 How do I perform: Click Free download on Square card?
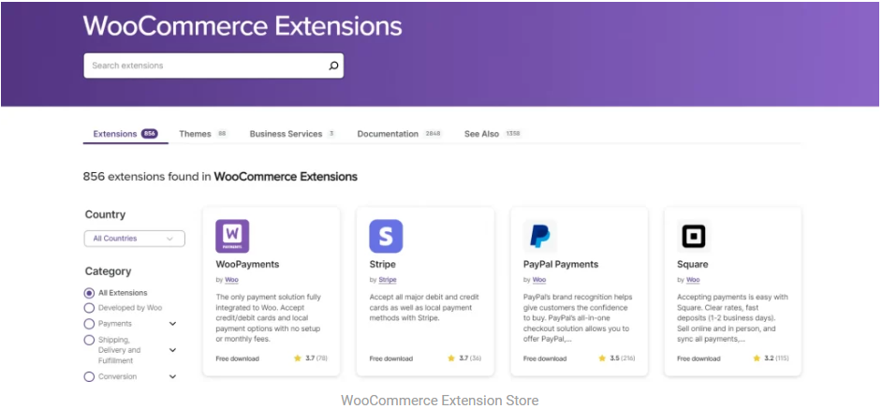(x=698, y=359)
